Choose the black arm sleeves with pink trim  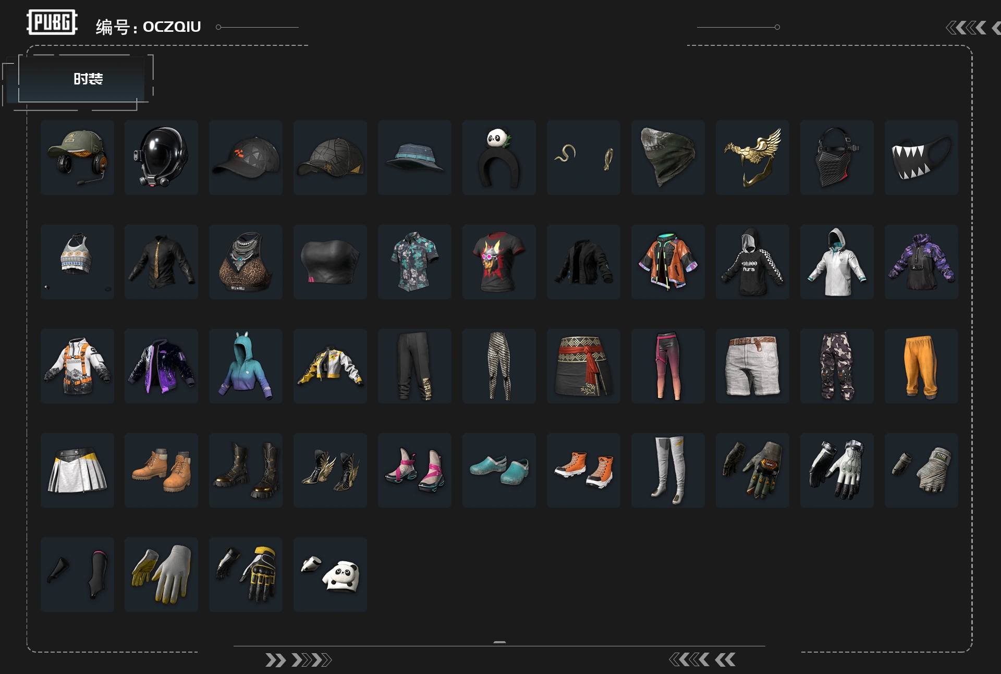[x=77, y=574]
